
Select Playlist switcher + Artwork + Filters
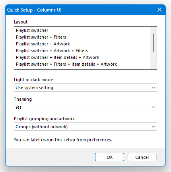pyautogui.click(x=83, y=51)
